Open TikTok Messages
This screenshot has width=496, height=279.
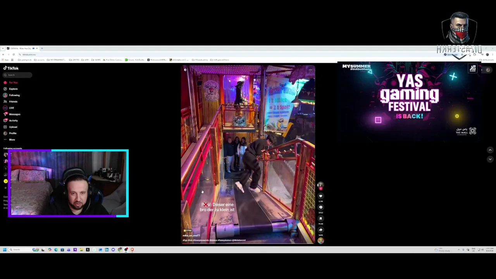tap(12, 114)
